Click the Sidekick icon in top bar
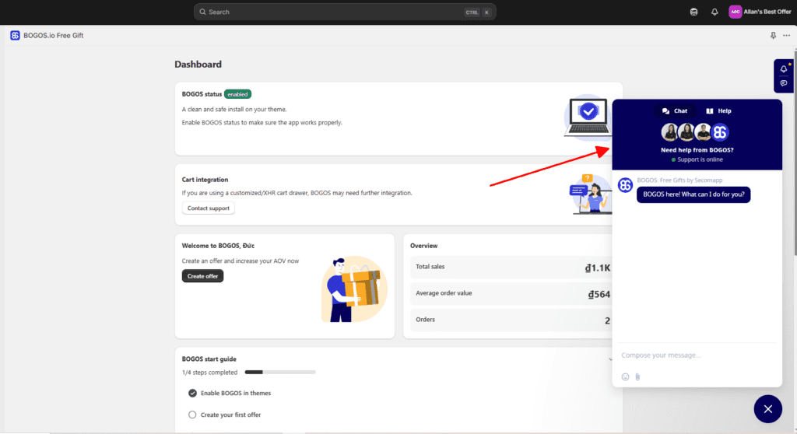The image size is (797, 434). [x=694, y=12]
